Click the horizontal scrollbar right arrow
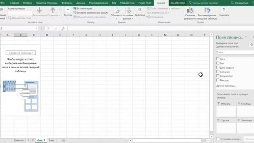Viewport: 254px width, 143px height. tap(208, 140)
